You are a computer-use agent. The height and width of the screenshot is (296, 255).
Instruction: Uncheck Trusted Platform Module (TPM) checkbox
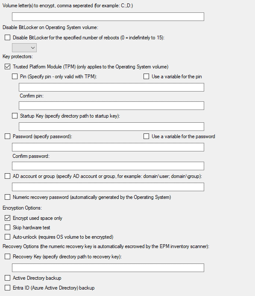(7, 66)
